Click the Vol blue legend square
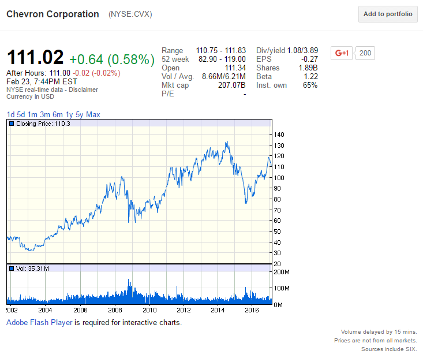Screen dimensions: 423x358 [12, 268]
